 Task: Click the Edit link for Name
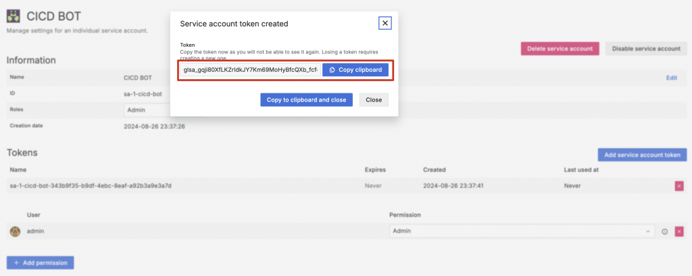(x=671, y=78)
